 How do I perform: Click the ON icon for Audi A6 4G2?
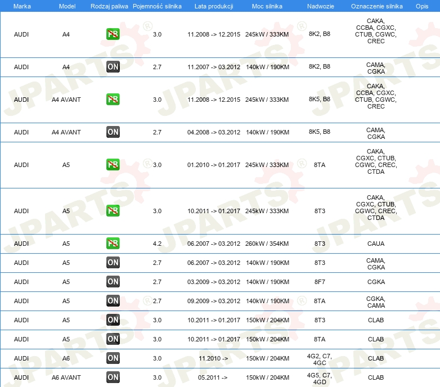pyautogui.click(x=113, y=358)
